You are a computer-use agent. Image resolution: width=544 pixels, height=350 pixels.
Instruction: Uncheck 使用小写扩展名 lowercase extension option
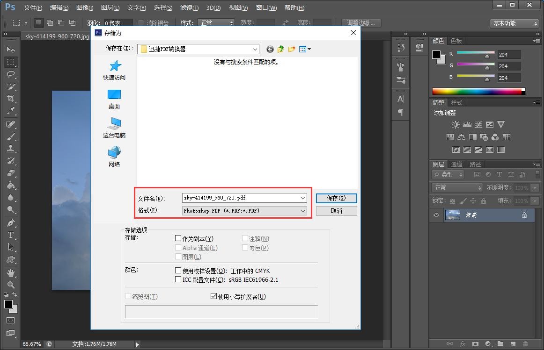[x=214, y=296]
